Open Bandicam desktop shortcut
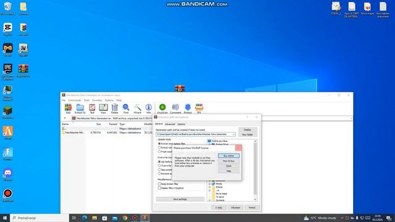Image resolution: width=395 pixels, height=222 pixels. pos(8,195)
